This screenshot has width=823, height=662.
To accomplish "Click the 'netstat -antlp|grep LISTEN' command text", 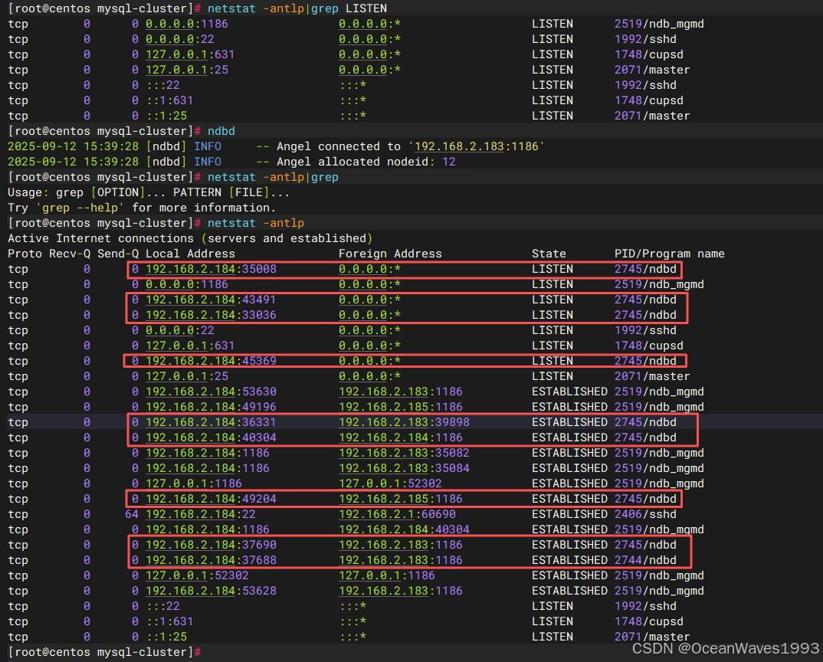I will (297, 8).
